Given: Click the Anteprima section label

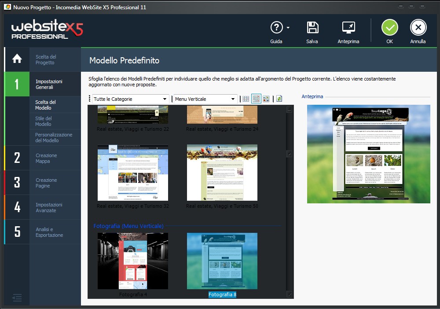Looking at the screenshot, I should [312, 96].
